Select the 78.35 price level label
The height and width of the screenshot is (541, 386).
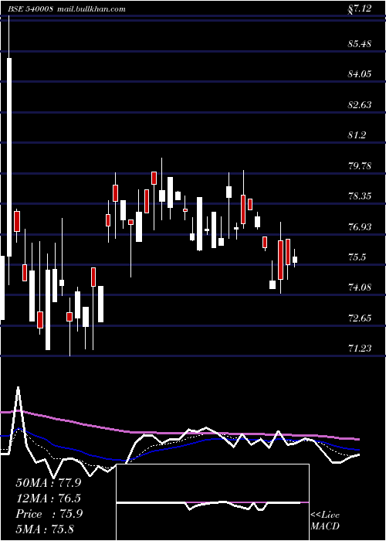point(360,196)
